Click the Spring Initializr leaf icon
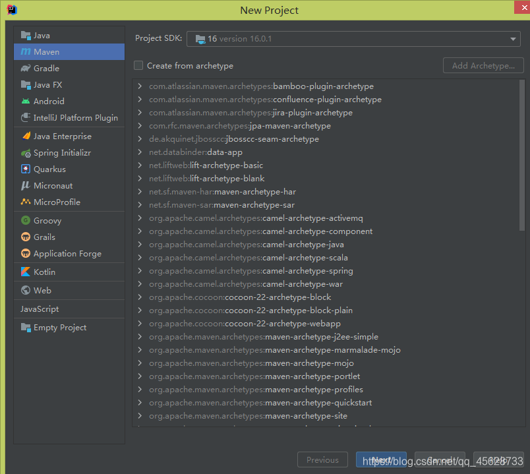 click(x=26, y=153)
